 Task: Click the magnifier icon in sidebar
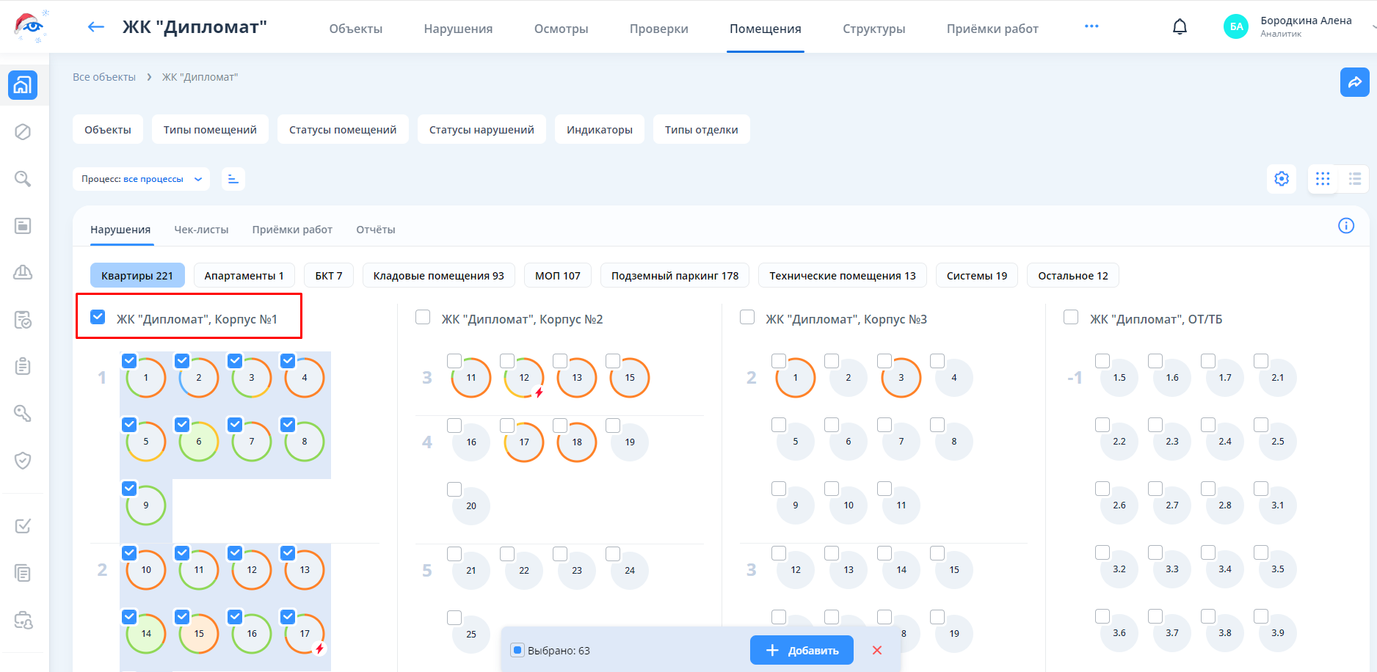[x=23, y=179]
